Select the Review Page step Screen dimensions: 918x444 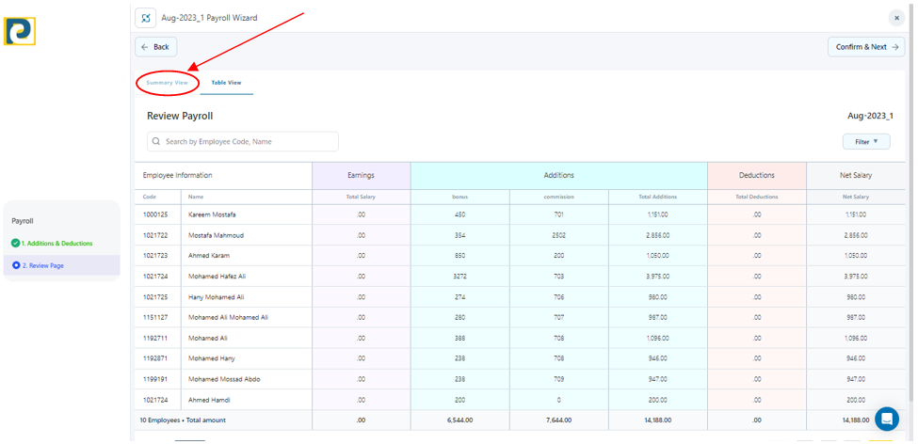point(43,266)
